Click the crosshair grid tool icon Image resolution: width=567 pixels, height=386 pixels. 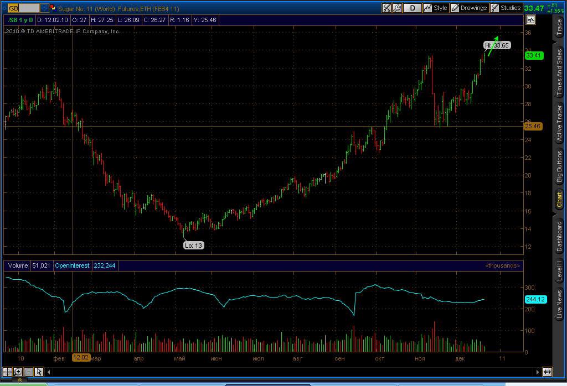coord(7,372)
